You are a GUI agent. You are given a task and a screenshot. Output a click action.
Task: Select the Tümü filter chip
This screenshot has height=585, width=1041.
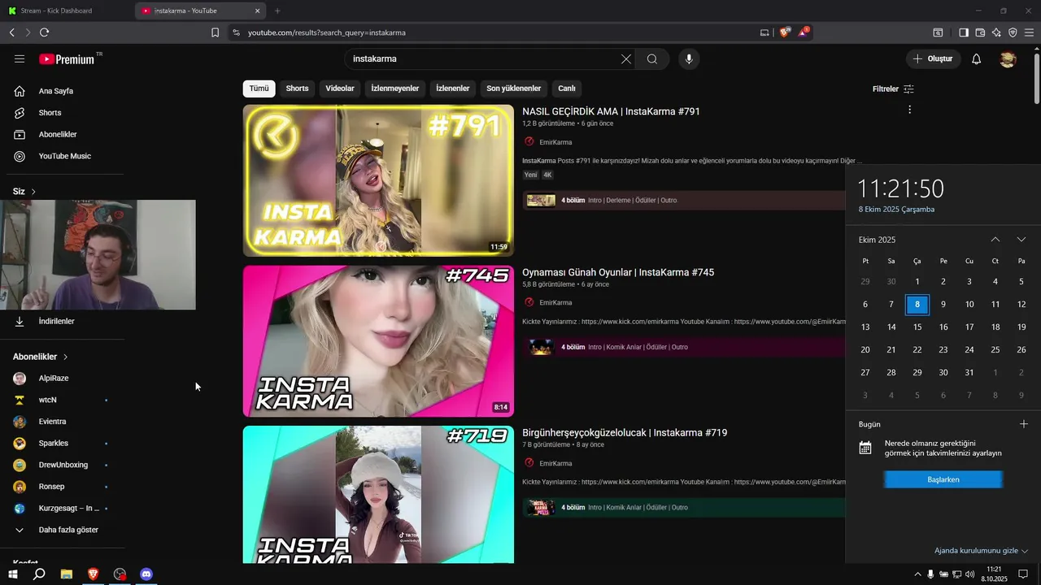259,89
